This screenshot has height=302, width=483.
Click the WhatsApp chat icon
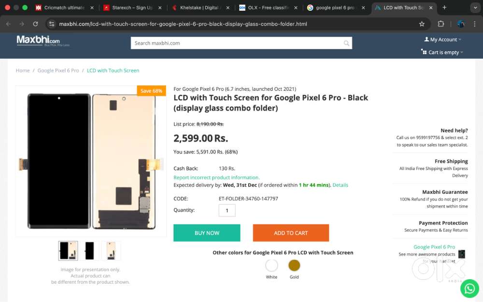click(469, 288)
